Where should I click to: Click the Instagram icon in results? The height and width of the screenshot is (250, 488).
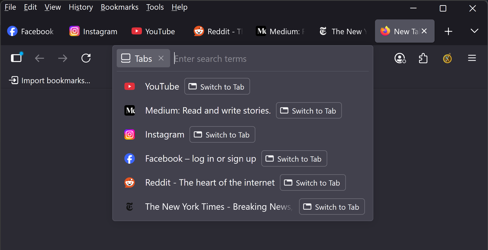click(x=130, y=134)
